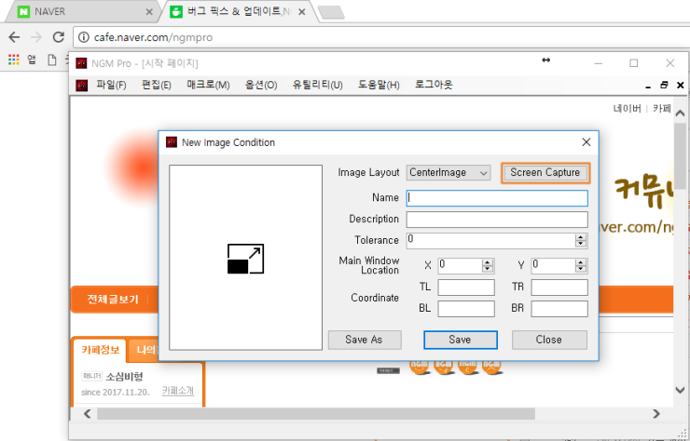Click the bookmark page icon in bookmarks bar
690x441 pixels.
coord(52,60)
